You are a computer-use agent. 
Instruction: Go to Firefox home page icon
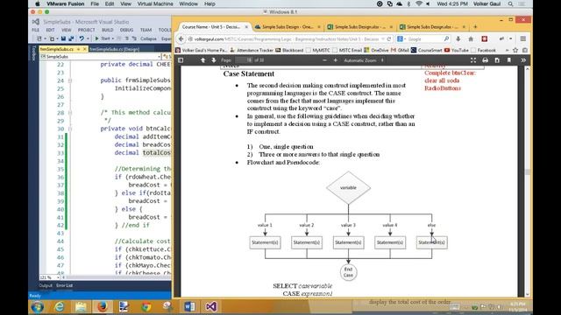pyautogui.click(x=471, y=38)
